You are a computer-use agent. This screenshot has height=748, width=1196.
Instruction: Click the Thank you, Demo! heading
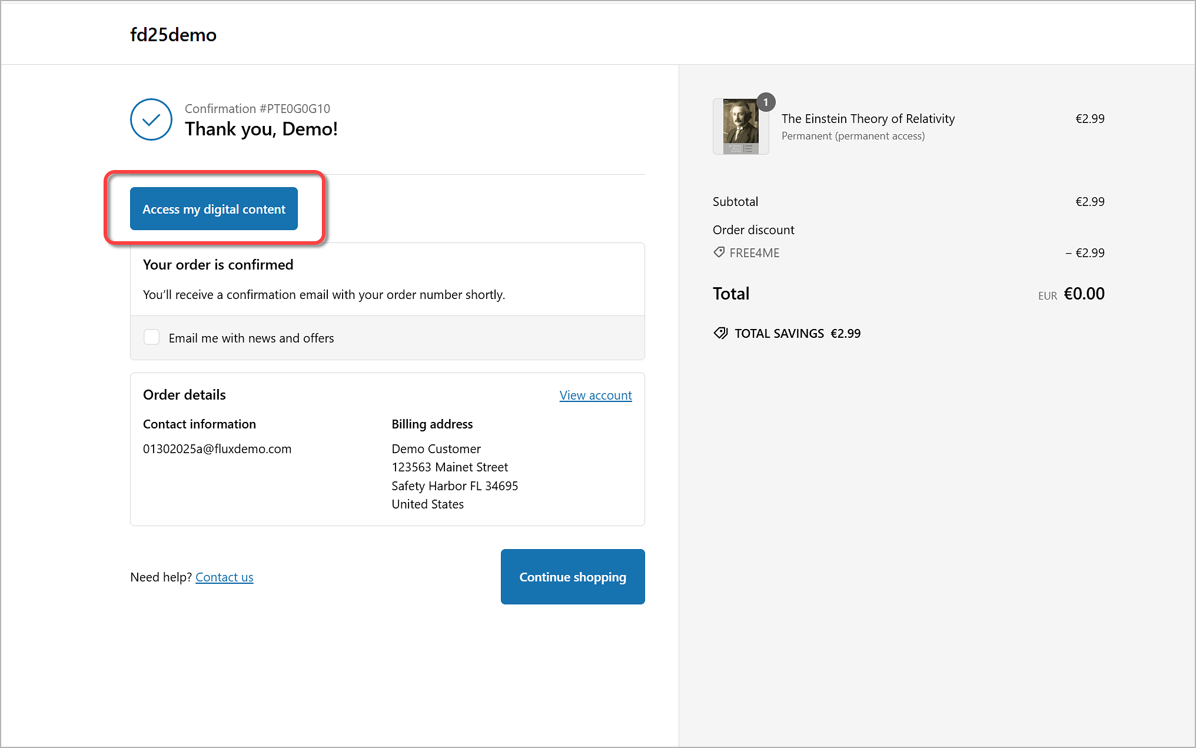[261, 129]
